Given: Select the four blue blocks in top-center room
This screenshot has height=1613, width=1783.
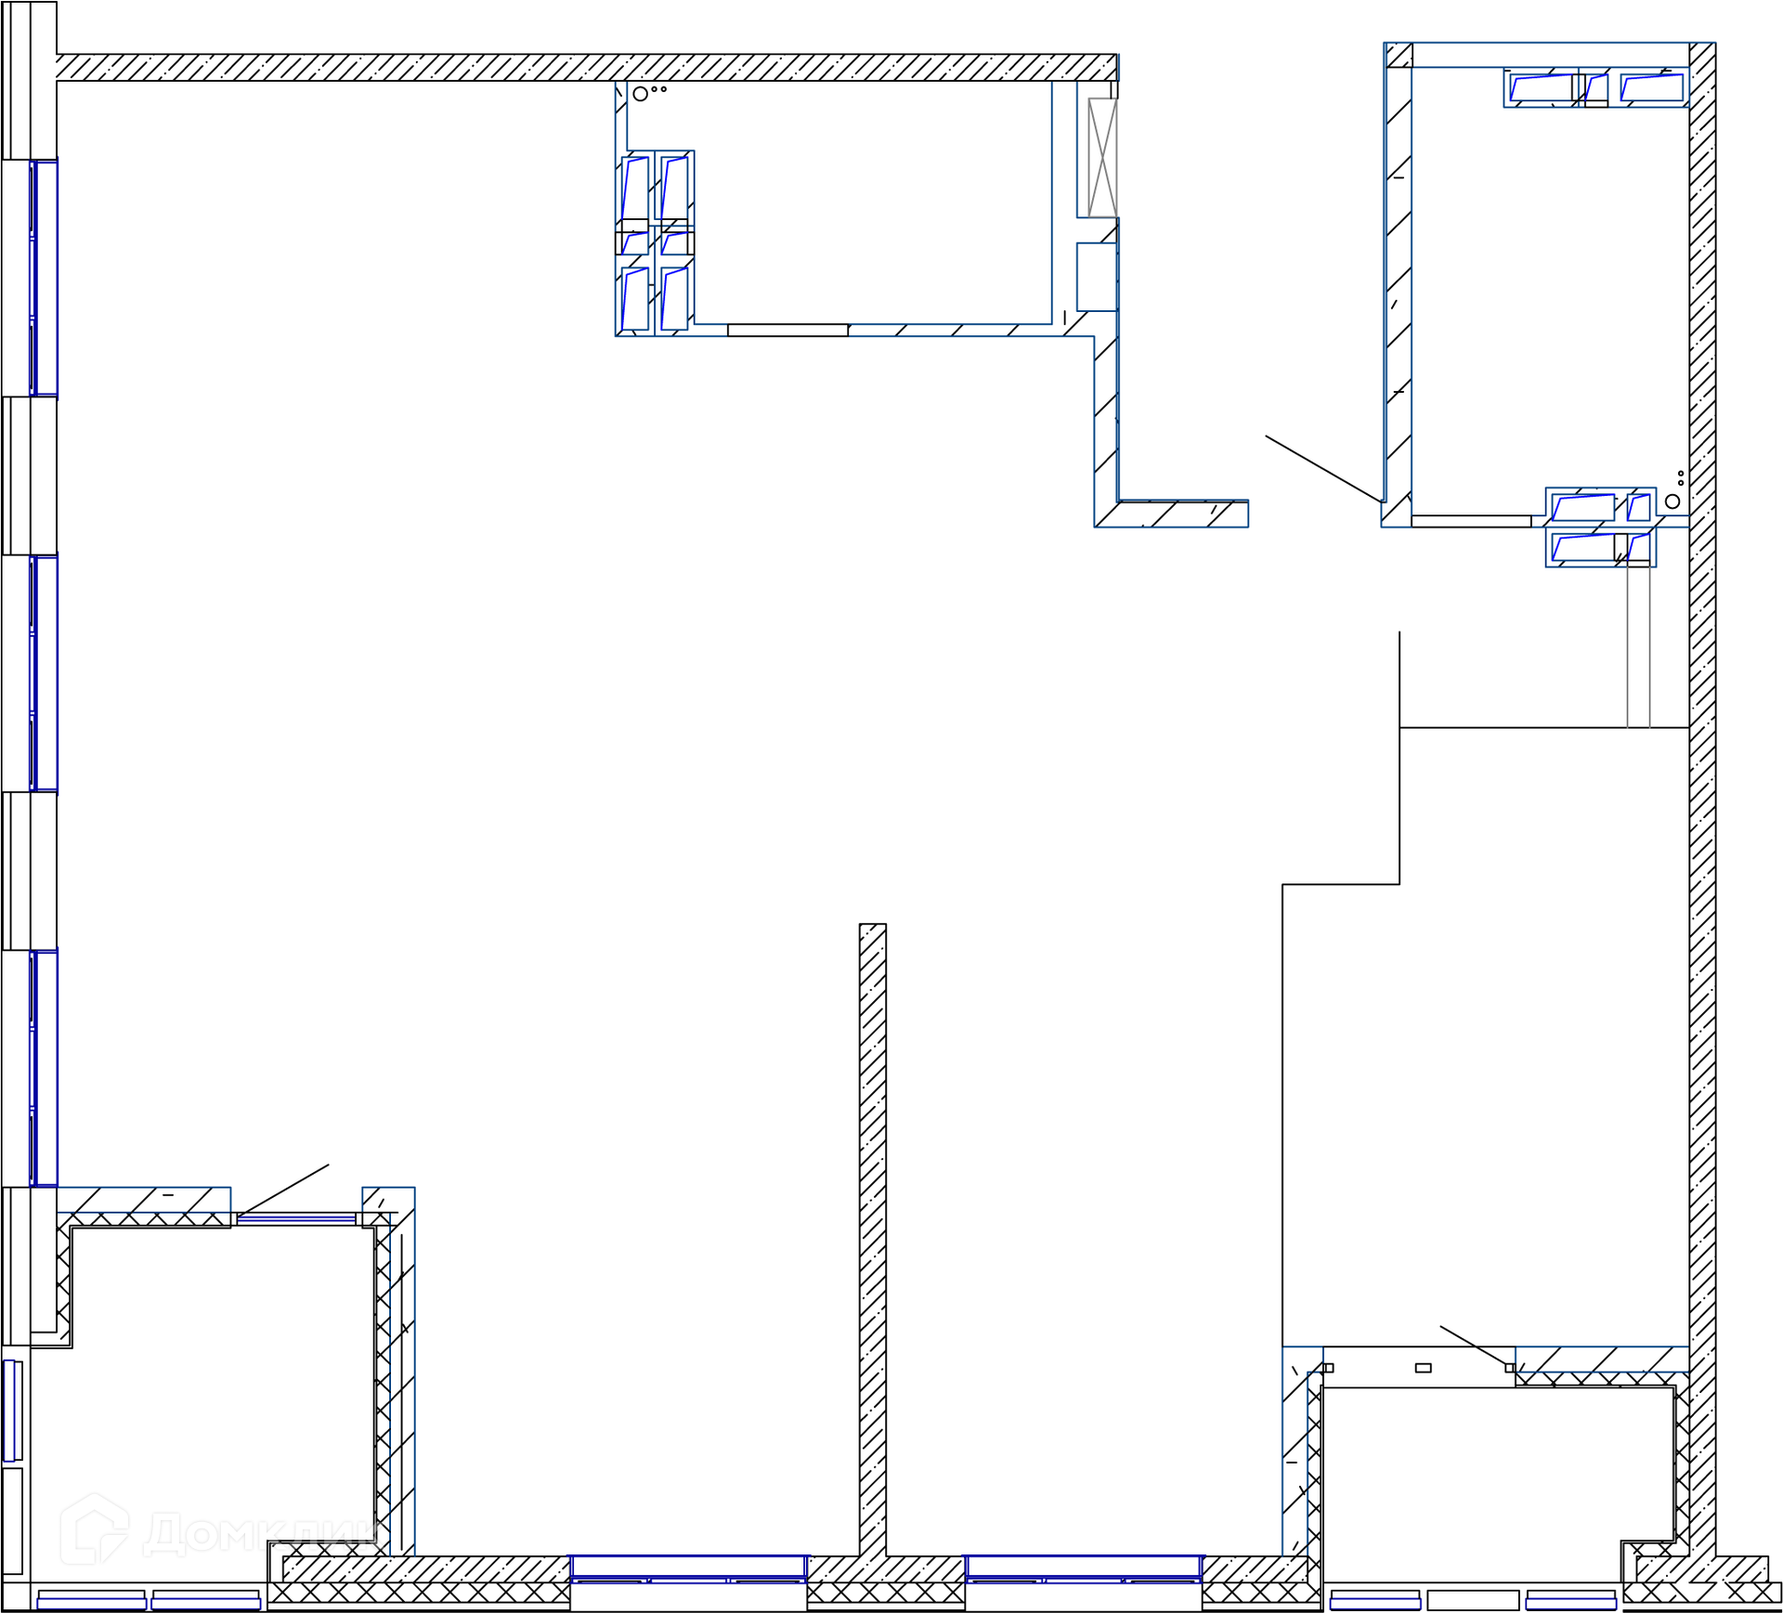Looking at the screenshot, I should [x=655, y=243].
